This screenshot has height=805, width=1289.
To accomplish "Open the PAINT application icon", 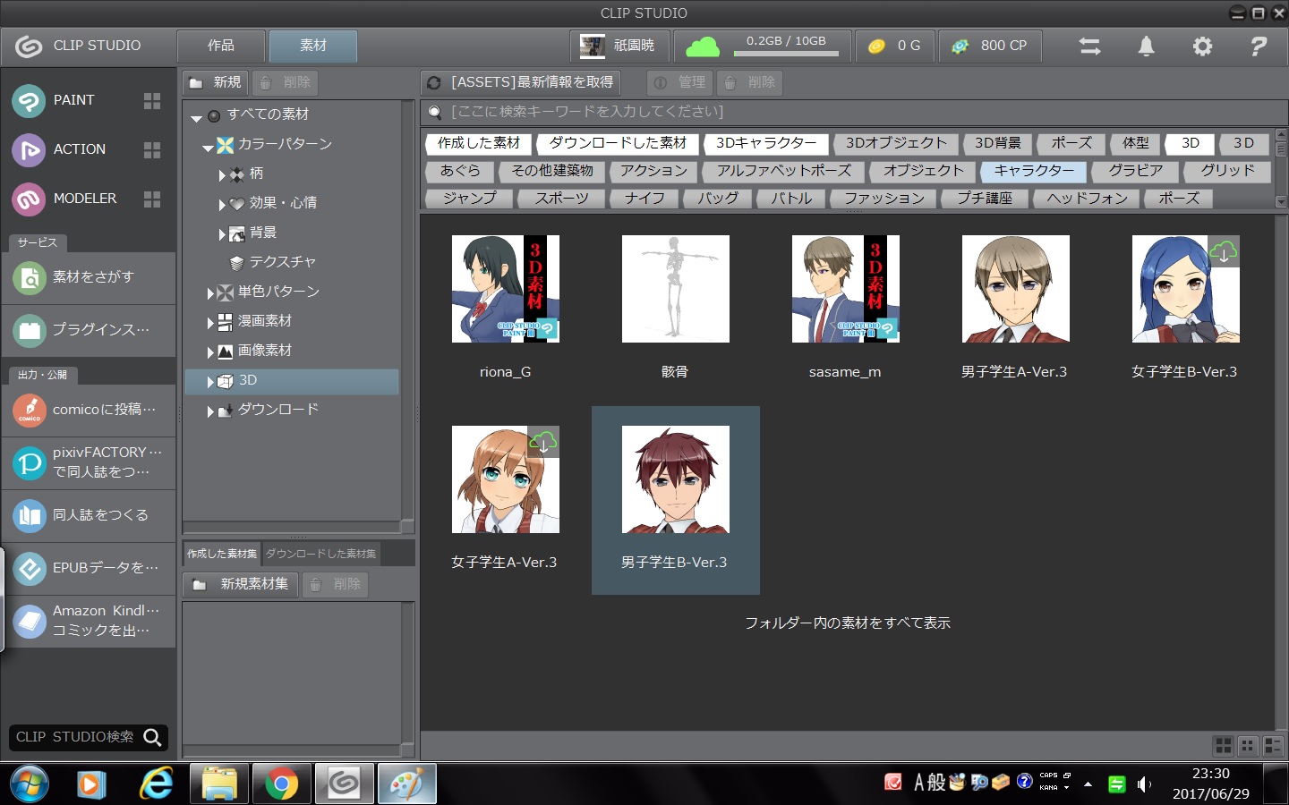I will click(29, 101).
